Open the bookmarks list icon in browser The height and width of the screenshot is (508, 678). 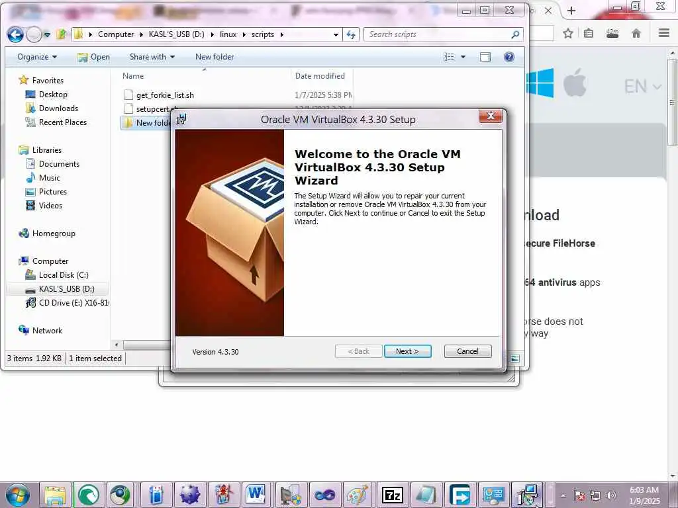[589, 33]
